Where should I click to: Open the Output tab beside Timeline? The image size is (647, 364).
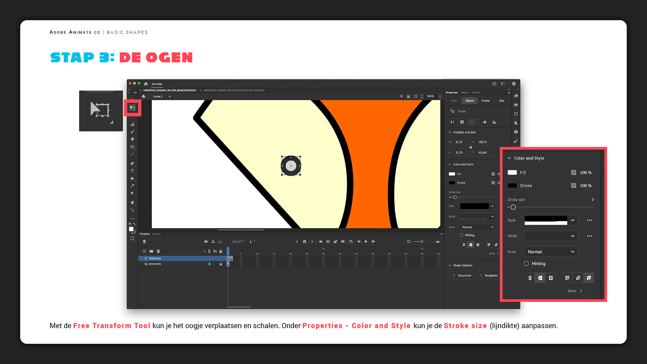[x=157, y=234]
